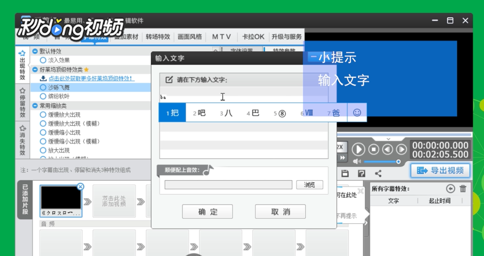The width and height of the screenshot is (484, 256).
Task: Click into the text input area
Action: click(x=244, y=123)
